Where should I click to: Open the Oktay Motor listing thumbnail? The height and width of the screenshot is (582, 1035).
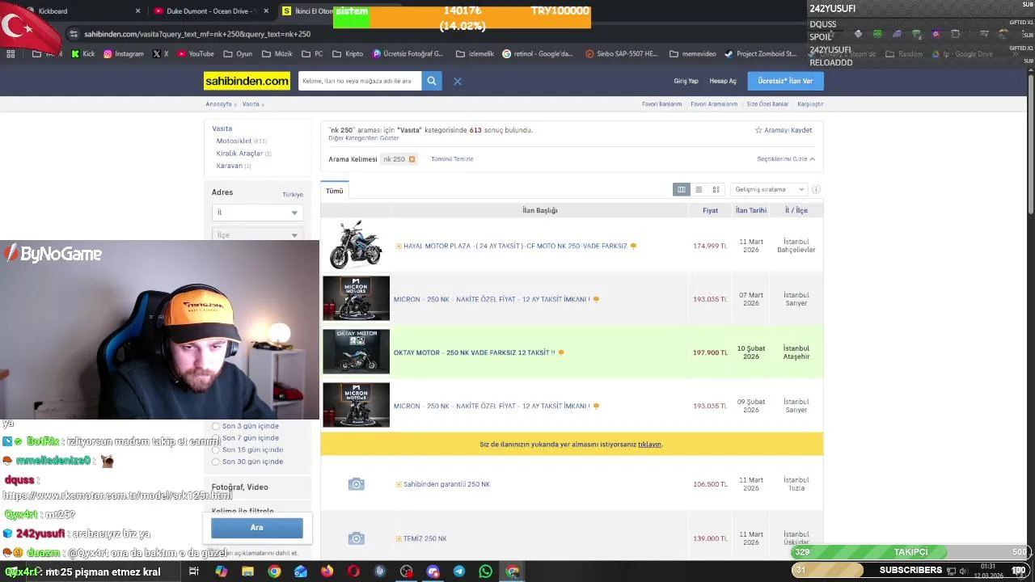pyautogui.click(x=356, y=352)
